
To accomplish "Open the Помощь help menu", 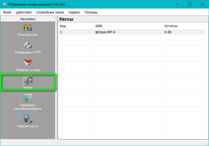I will tap(91, 12).
